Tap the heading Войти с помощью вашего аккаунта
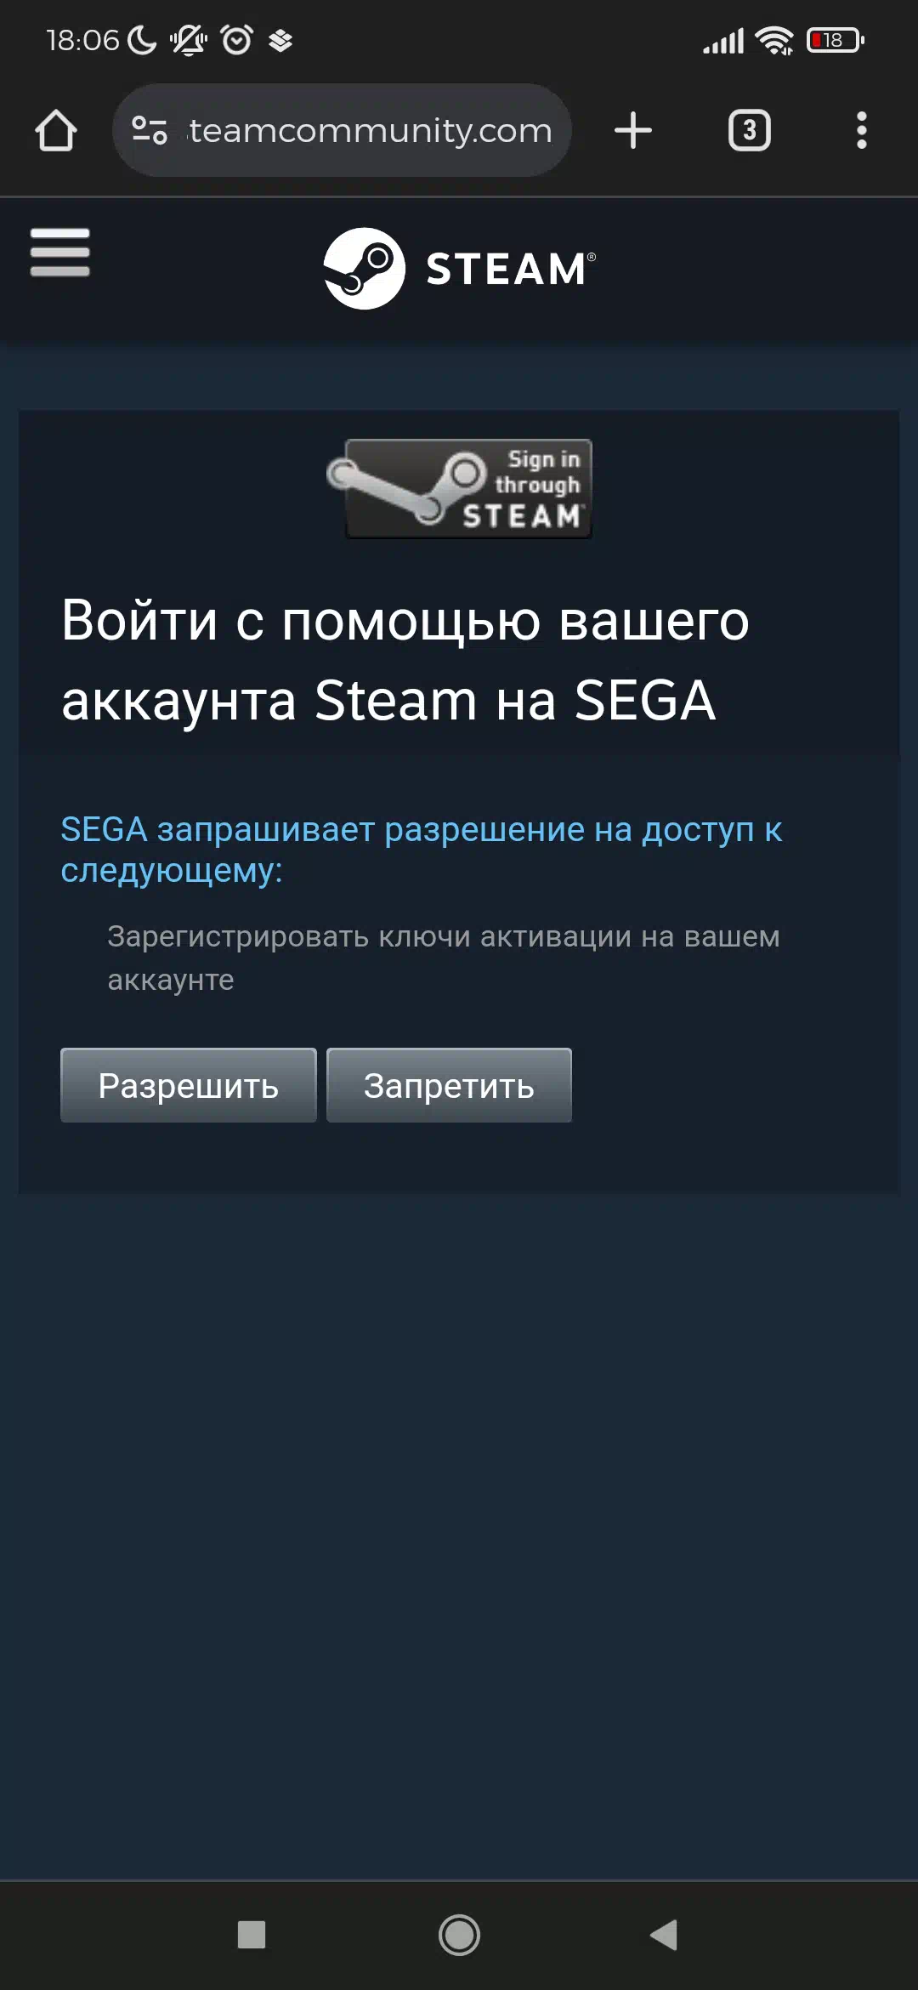This screenshot has width=918, height=1990. click(x=405, y=660)
